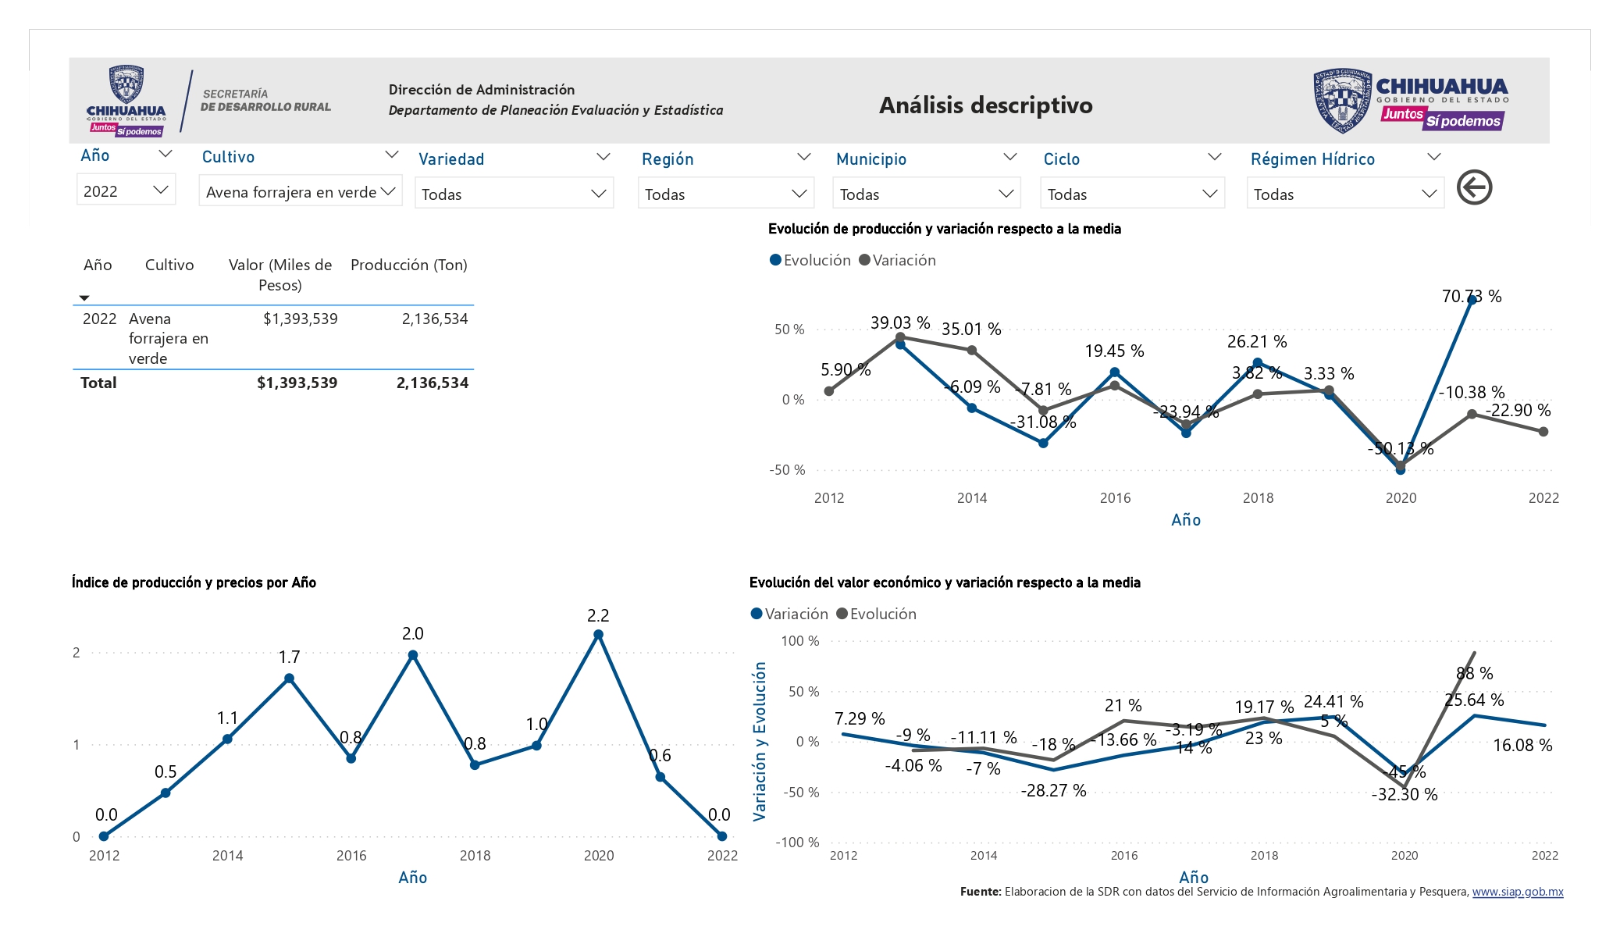Click the Total label in the table
1620x937 pixels.
tap(98, 383)
